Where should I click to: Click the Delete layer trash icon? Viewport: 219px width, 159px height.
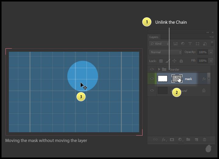(x=204, y=140)
